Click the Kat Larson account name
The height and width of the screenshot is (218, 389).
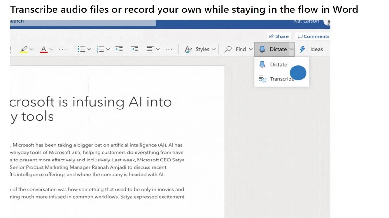(x=307, y=21)
